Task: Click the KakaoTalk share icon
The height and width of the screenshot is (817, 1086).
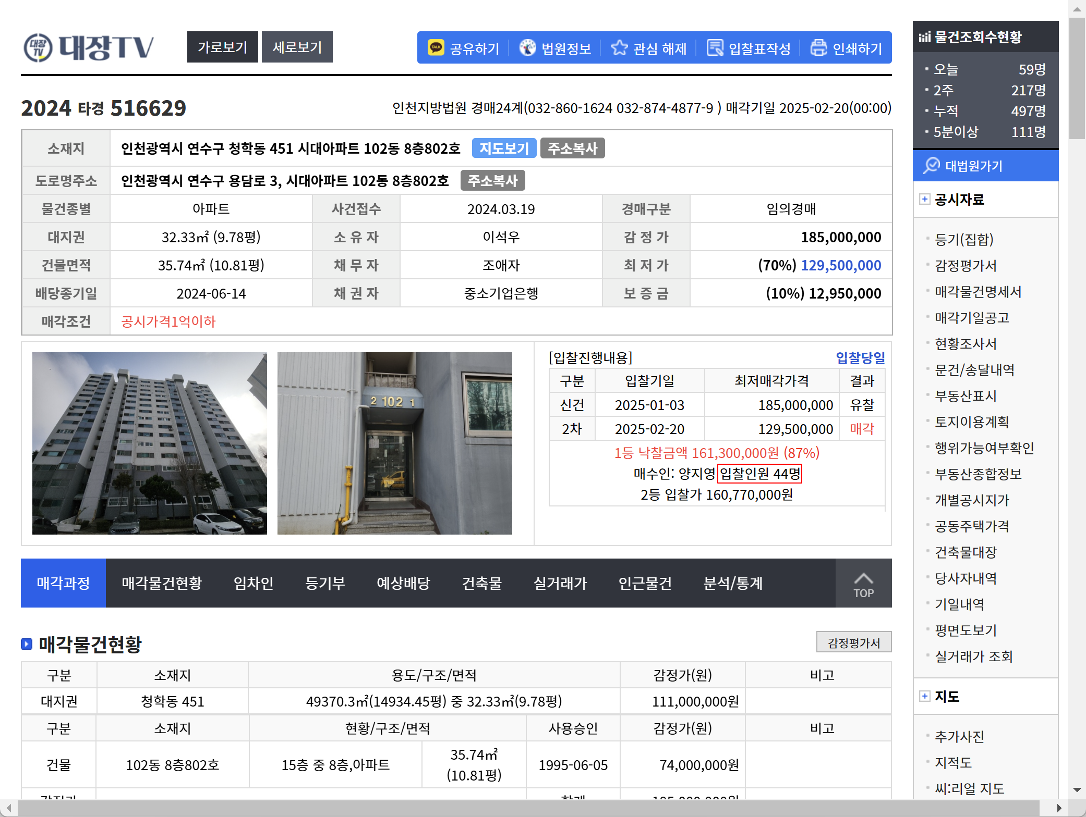Action: 436,48
